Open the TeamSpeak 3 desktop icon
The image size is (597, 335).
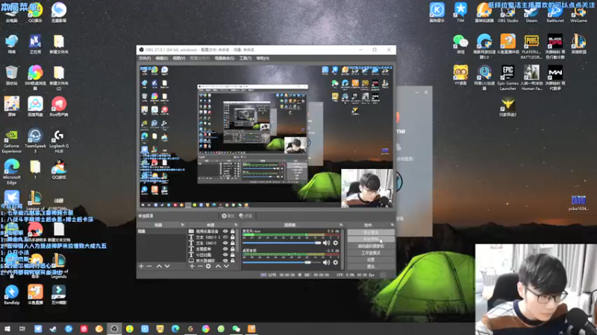[35, 141]
